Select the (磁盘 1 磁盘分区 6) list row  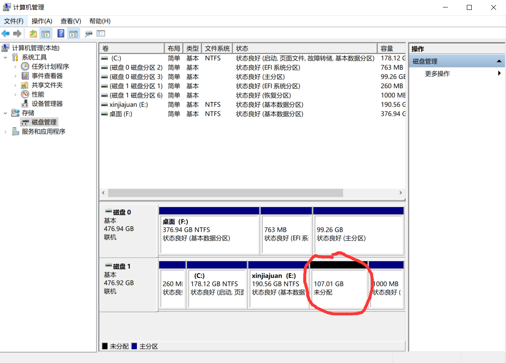click(x=252, y=95)
